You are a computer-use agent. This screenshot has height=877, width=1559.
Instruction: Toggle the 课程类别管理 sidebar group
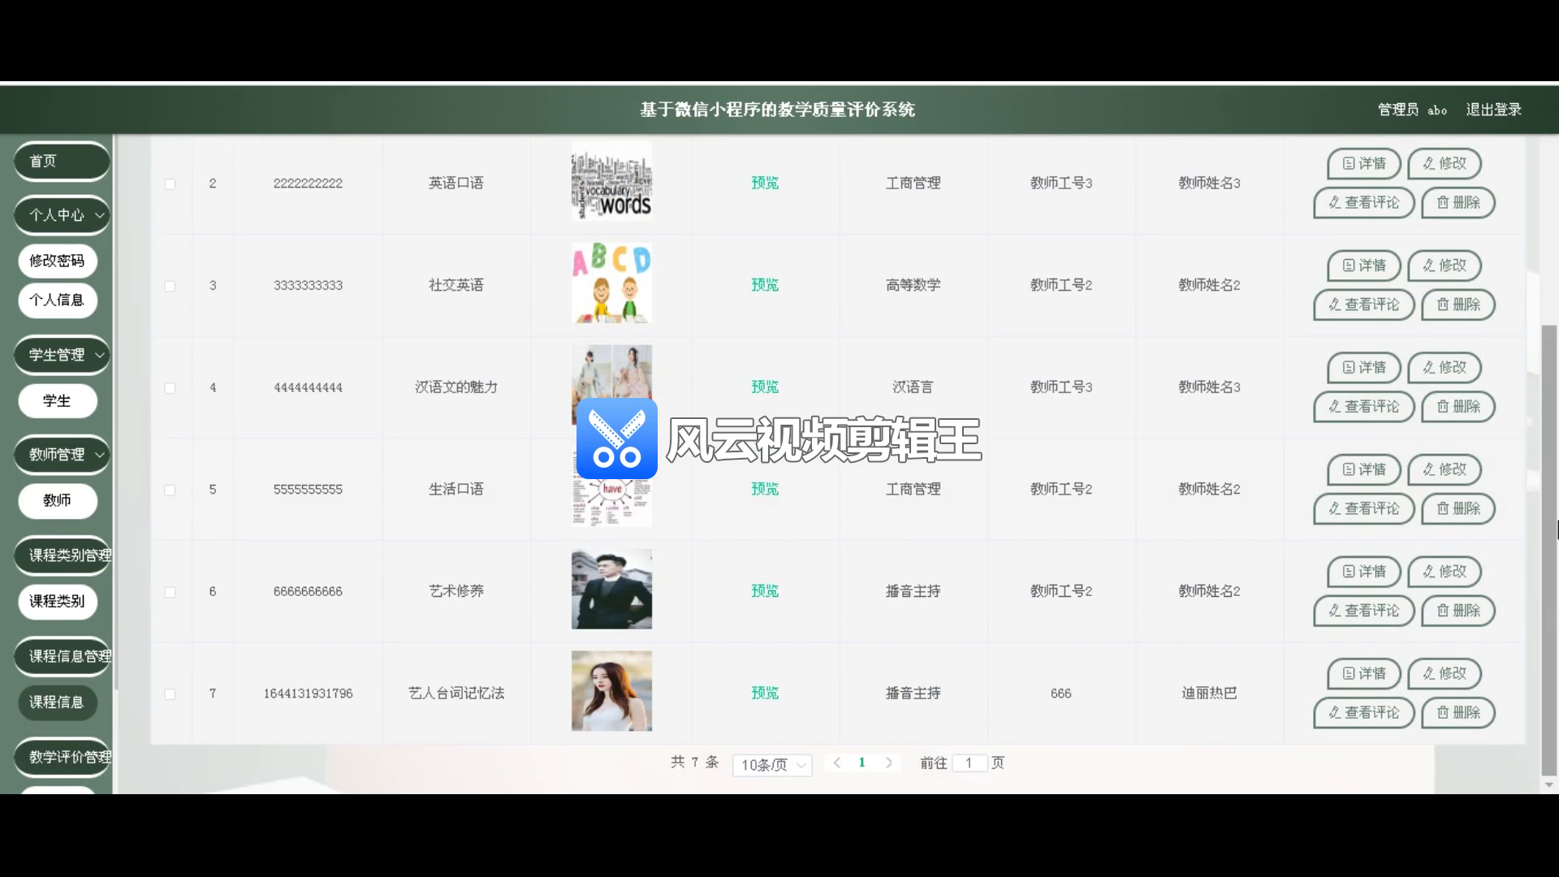coord(62,555)
